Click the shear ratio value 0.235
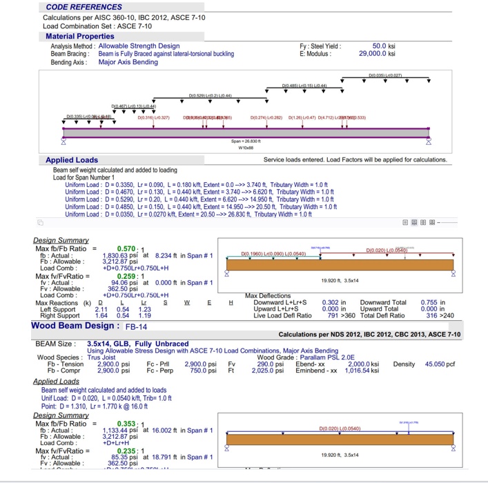Image resolution: width=488 pixels, height=483 pixels. pos(126,451)
